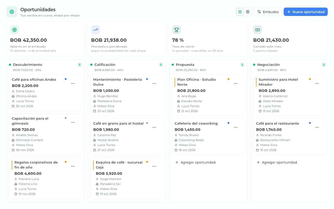Click money icon on Ganado este mes card
334x209 pixels.
258,30
